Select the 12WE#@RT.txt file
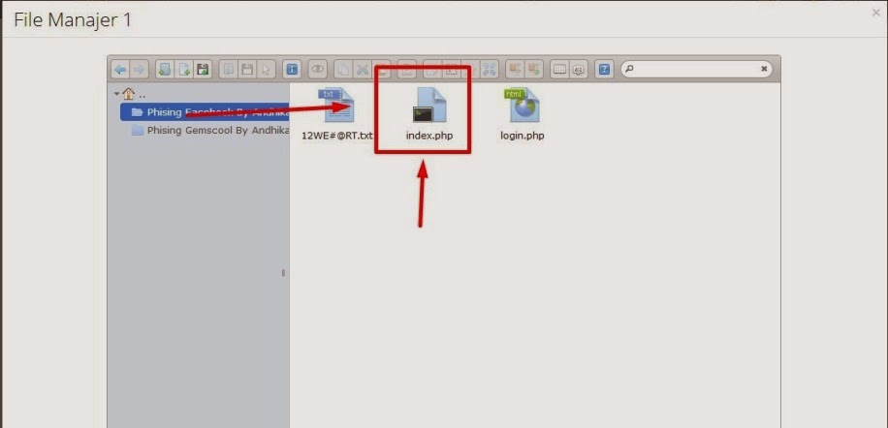Viewport: 888px width, 428px height. (x=338, y=115)
